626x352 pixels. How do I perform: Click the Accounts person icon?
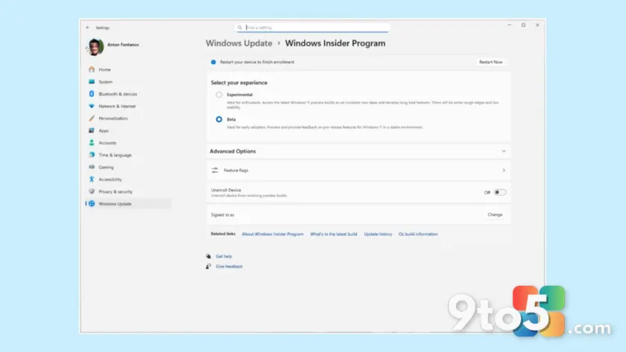(x=92, y=143)
